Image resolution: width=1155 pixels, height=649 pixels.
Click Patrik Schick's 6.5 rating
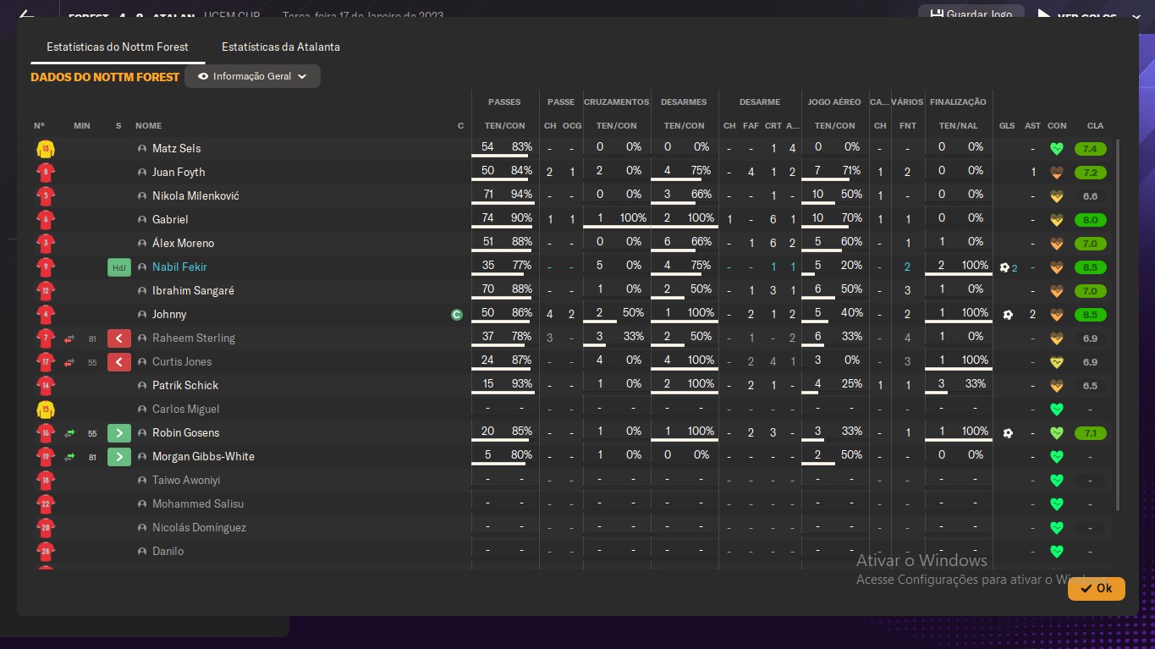click(x=1090, y=386)
